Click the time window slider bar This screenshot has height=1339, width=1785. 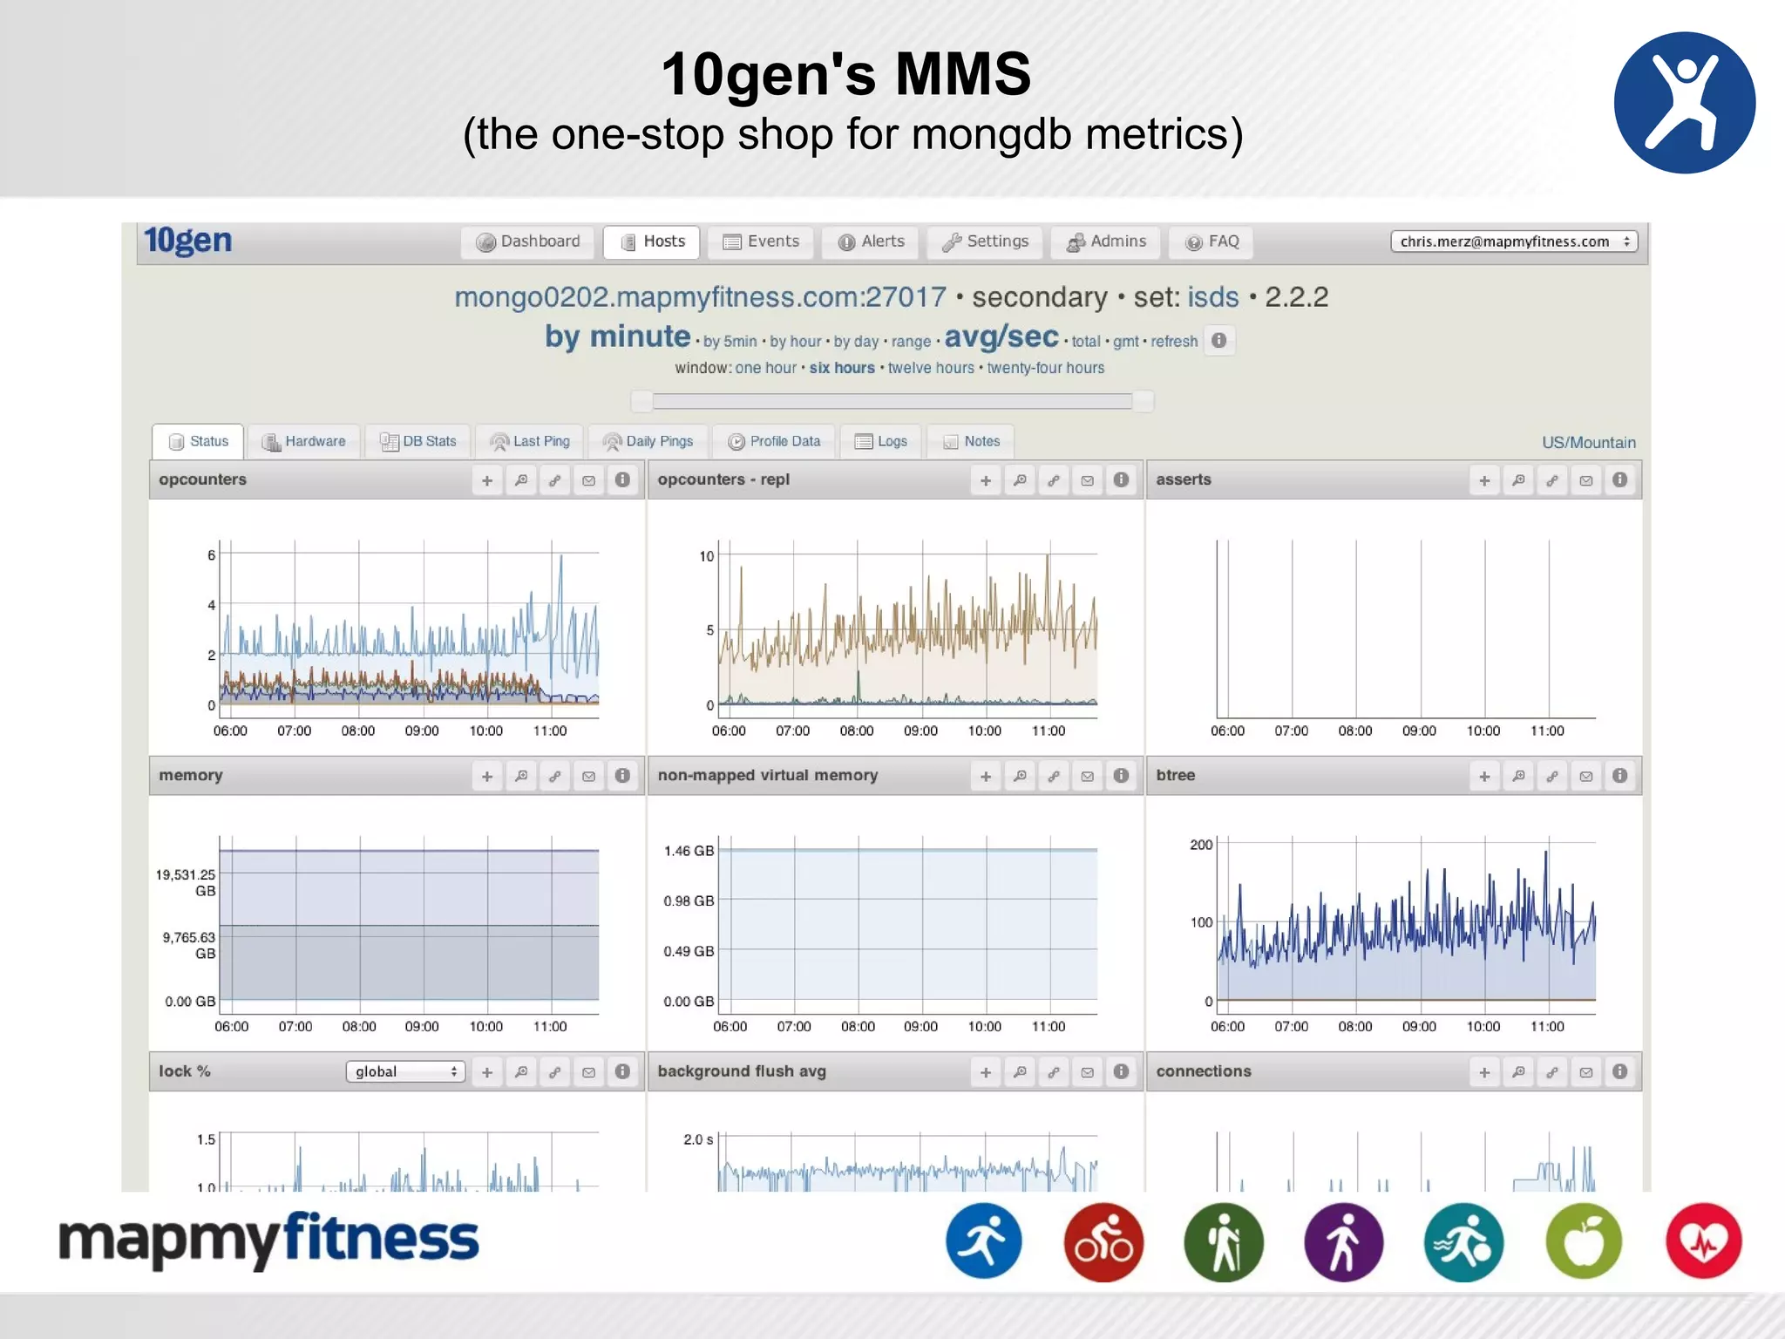pos(892,401)
